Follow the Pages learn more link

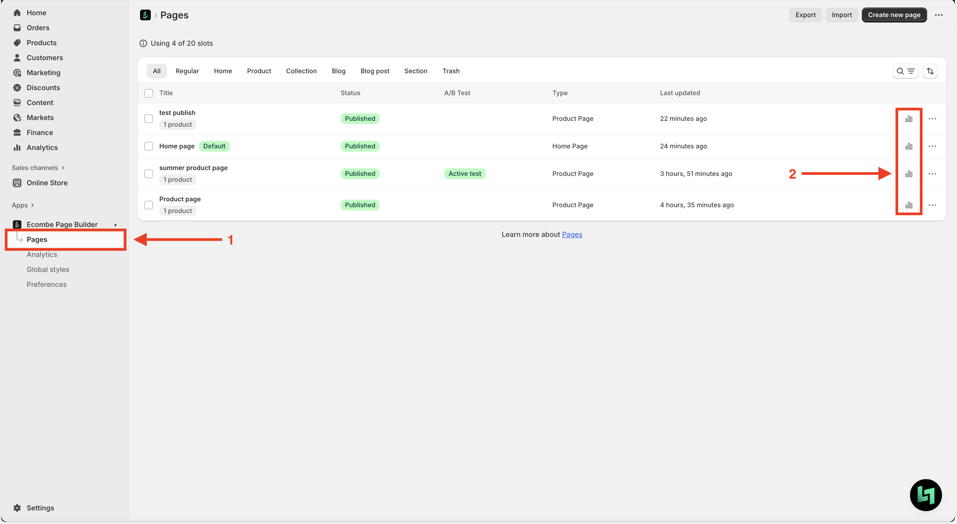click(572, 234)
